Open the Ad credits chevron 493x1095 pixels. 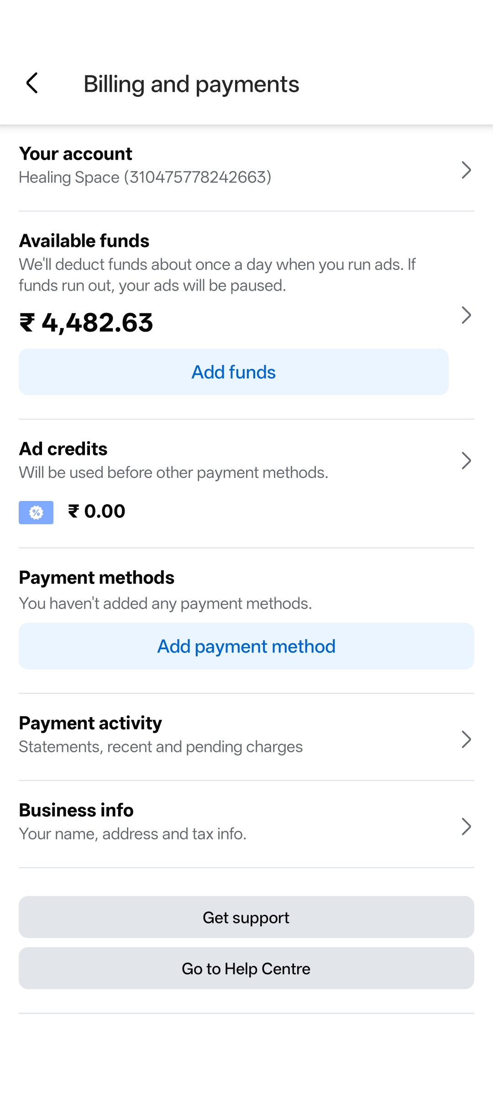[467, 461]
